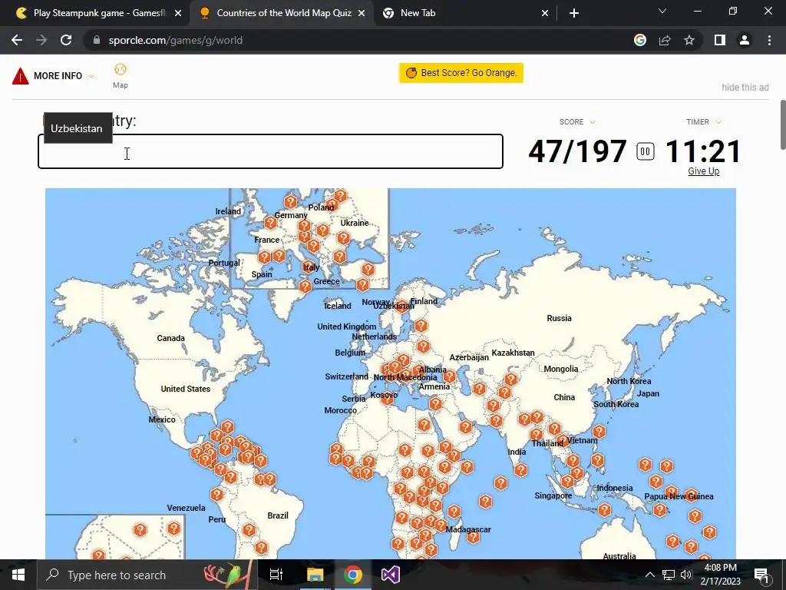
Task: Toggle the browser side panel icon
Action: pyautogui.click(x=720, y=40)
